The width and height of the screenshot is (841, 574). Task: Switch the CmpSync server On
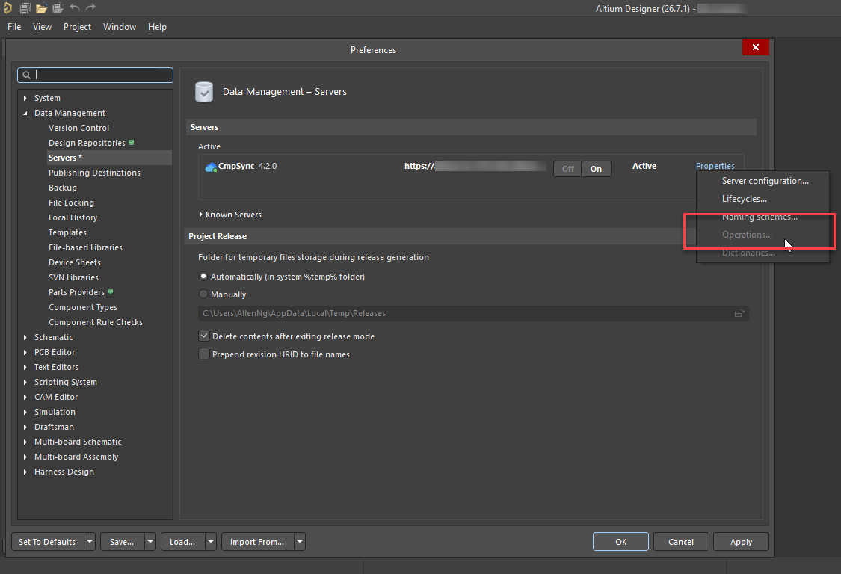click(596, 169)
